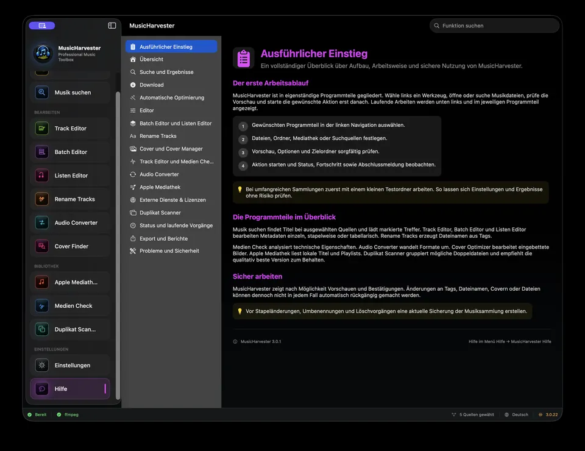Click the 5 Quellen gewählt status entry
The width and height of the screenshot is (585, 451).
tap(473, 414)
